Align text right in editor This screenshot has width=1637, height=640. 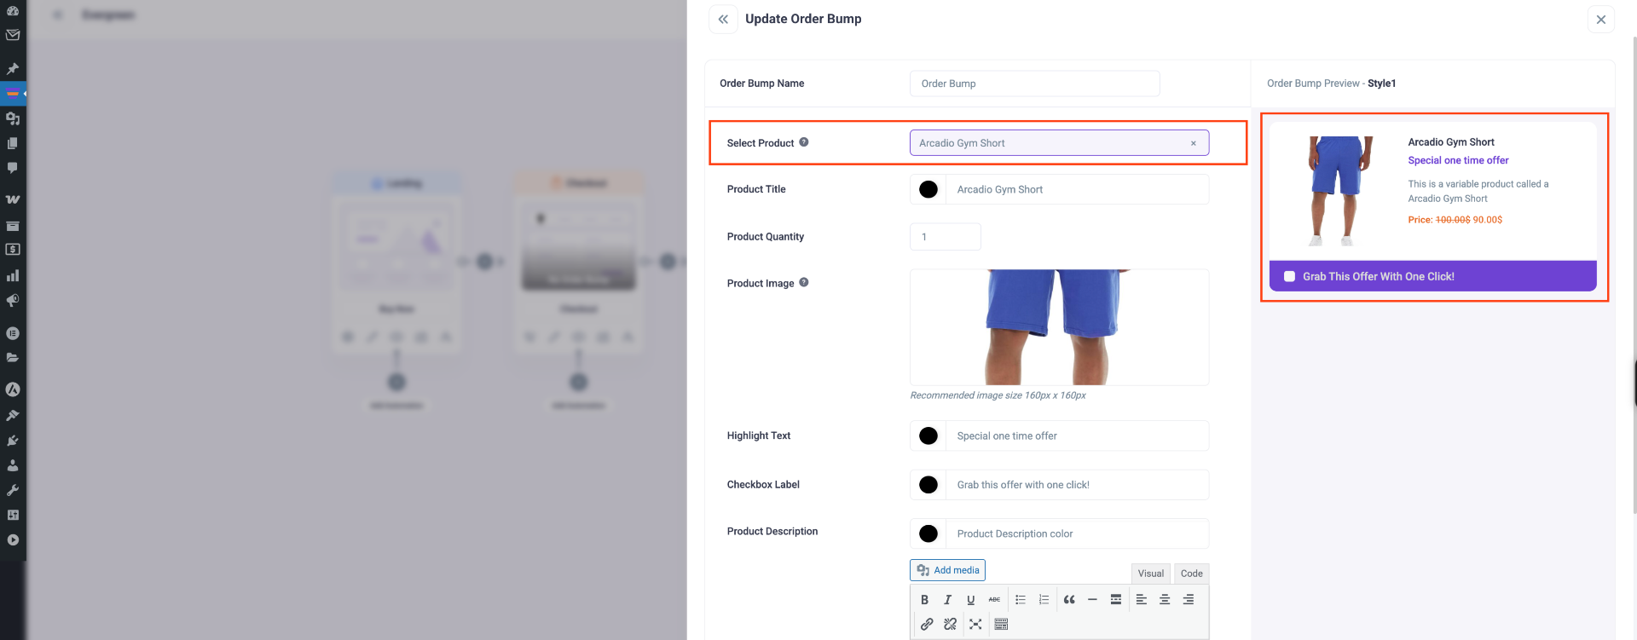click(x=1188, y=600)
